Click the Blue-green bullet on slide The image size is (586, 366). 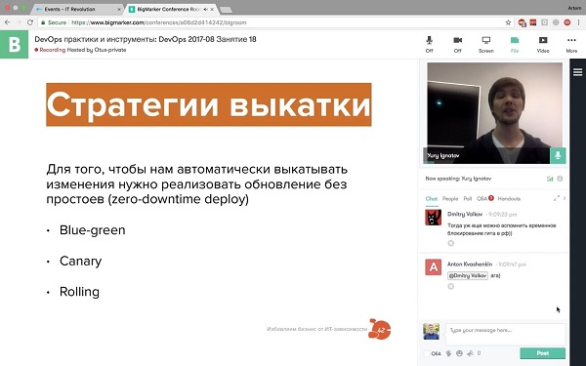pyautogui.click(x=93, y=230)
